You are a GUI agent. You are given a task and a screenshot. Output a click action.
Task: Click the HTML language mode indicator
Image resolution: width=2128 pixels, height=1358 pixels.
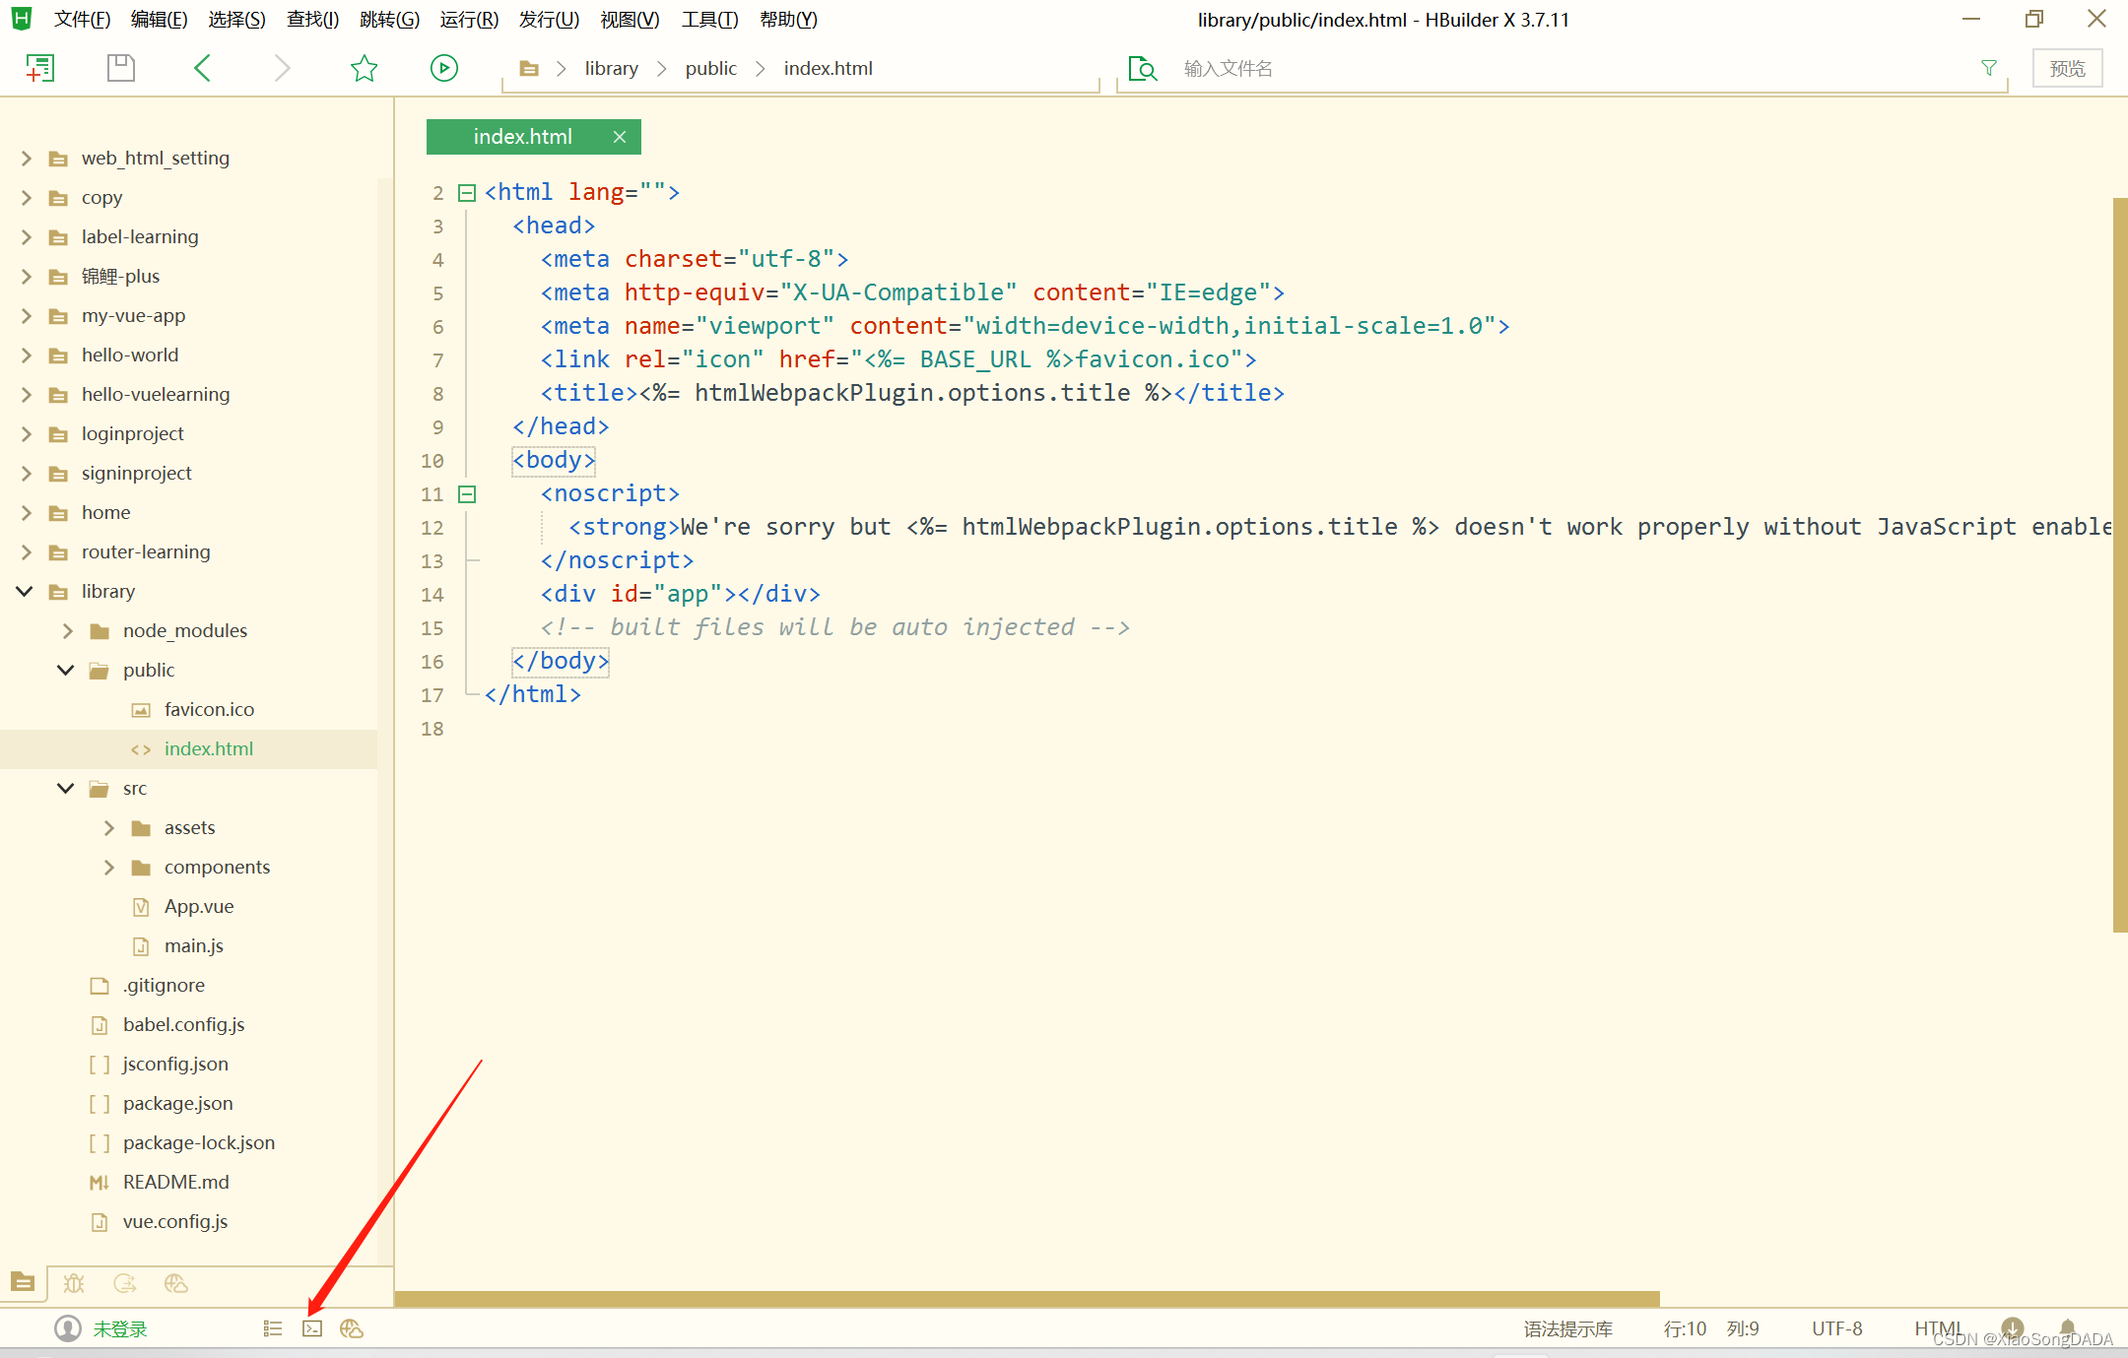[x=1939, y=1328]
